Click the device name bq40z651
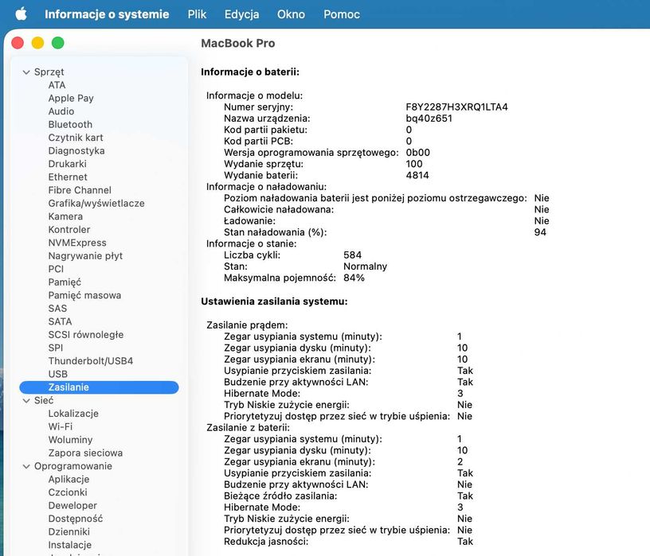650x556 pixels. point(429,119)
